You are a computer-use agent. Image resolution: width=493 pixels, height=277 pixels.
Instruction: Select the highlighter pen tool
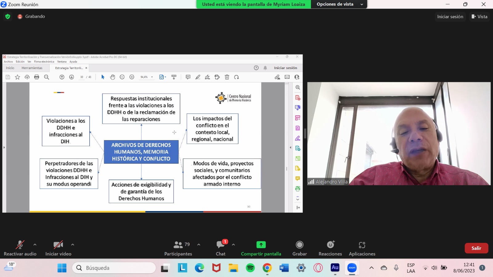click(198, 77)
